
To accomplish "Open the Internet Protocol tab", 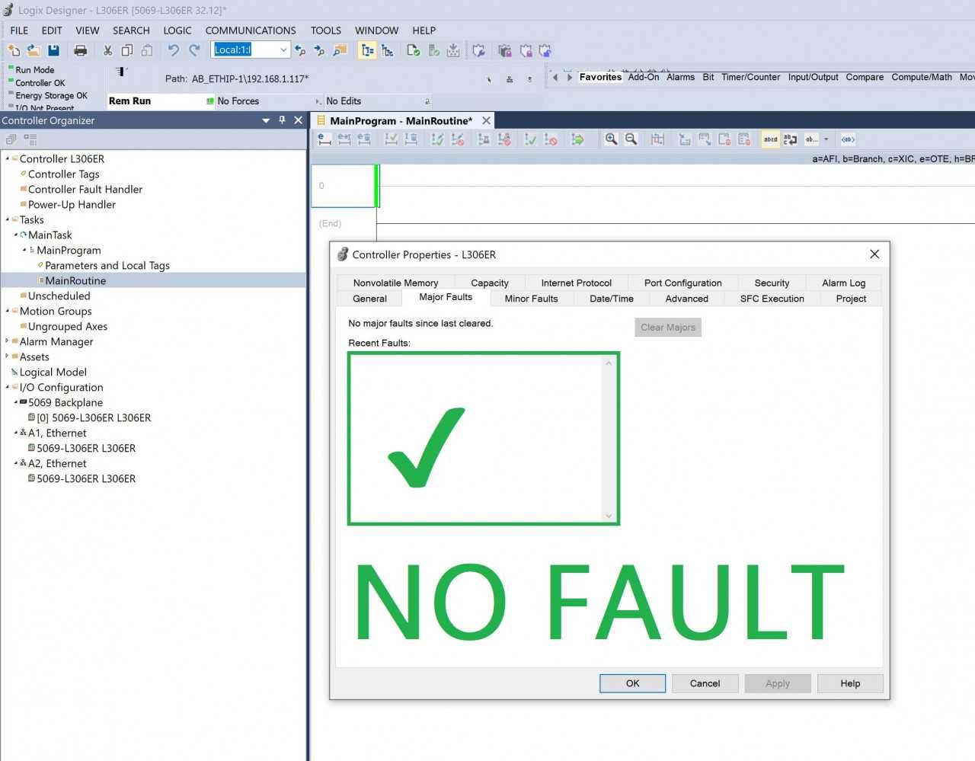I will 576,283.
